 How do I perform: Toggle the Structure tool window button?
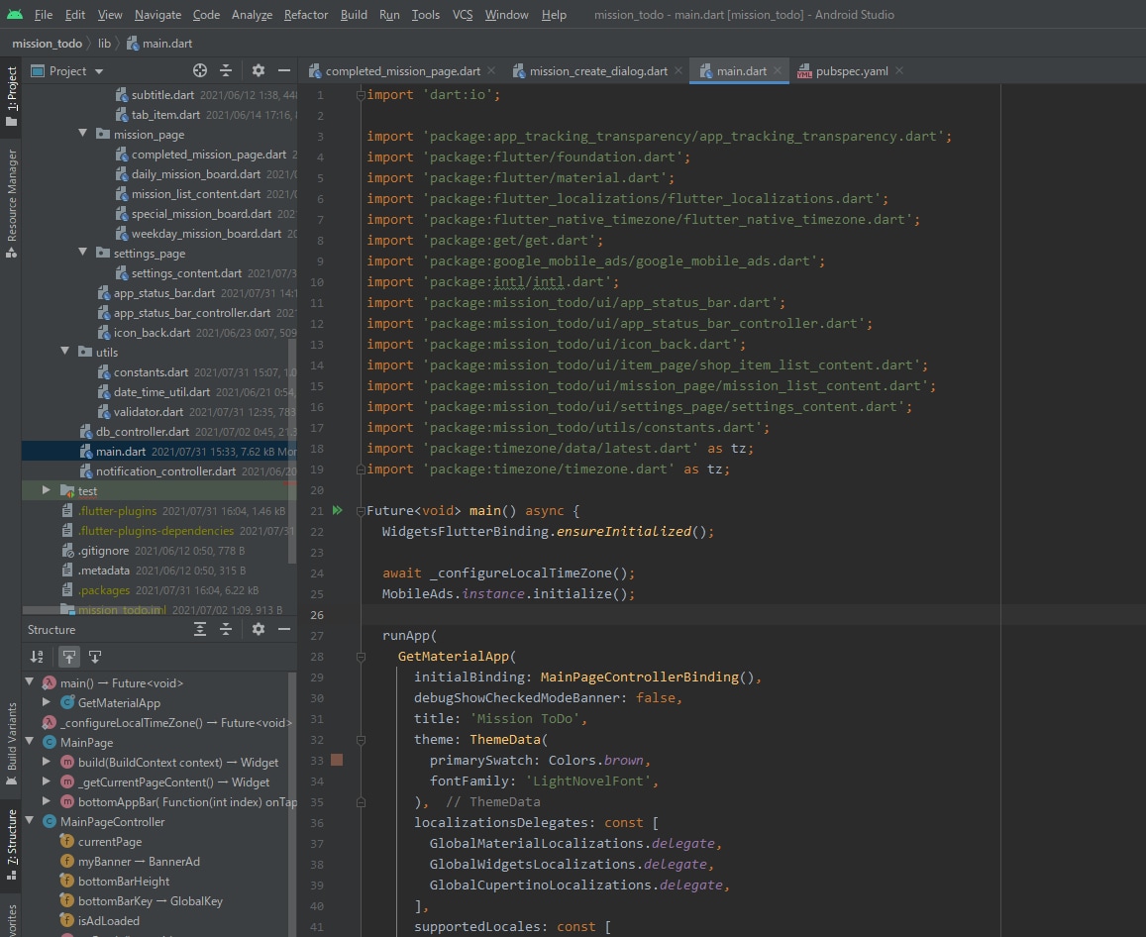click(11, 844)
